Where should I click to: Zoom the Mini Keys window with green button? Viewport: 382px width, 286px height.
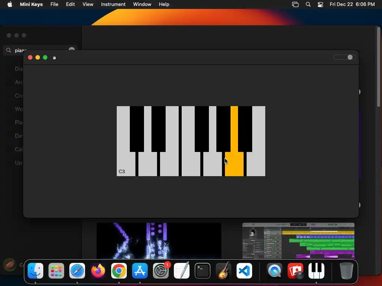pos(45,57)
